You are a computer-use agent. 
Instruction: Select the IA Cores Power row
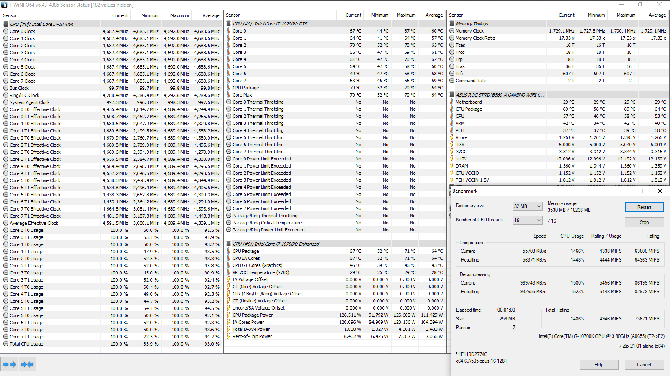pyautogui.click(x=335, y=322)
